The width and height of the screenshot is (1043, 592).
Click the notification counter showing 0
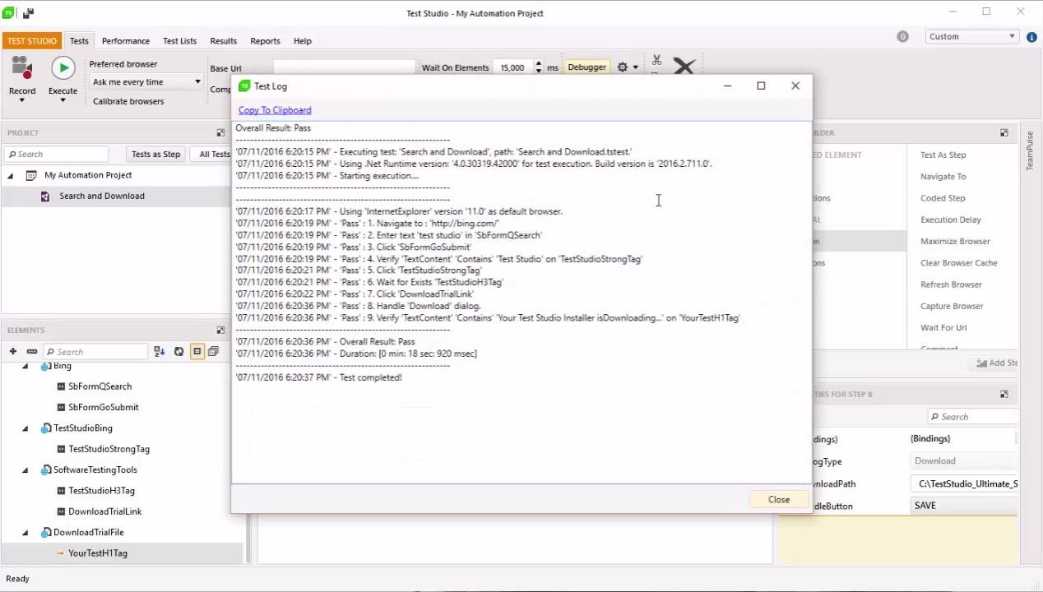pos(902,36)
